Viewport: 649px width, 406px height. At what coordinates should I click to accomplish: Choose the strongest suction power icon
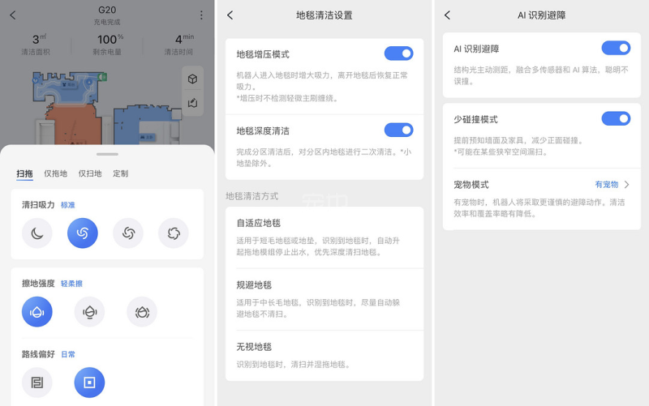click(x=174, y=233)
